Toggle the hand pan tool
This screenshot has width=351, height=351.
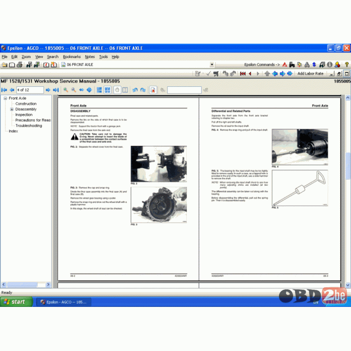click(117, 90)
